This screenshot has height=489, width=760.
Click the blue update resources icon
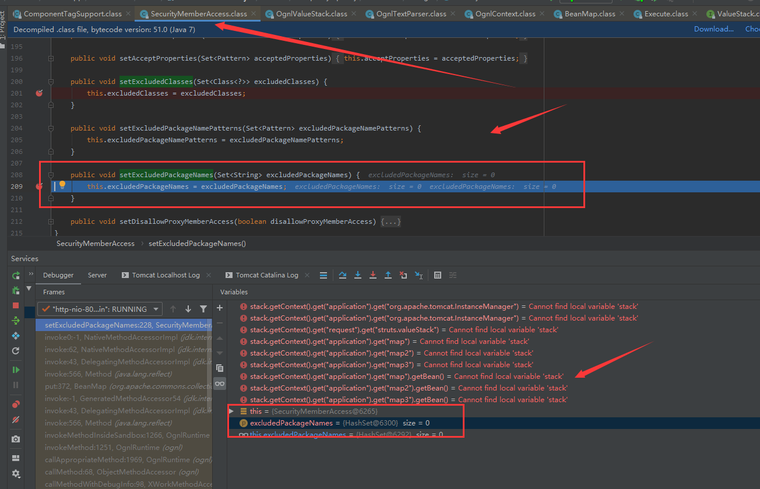(x=16, y=336)
